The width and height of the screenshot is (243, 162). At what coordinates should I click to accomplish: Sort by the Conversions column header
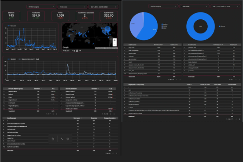click(218, 45)
